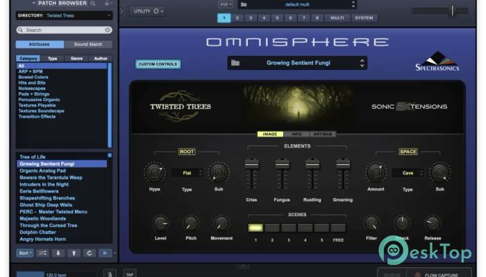Select part 5 button
Screen dimensions: 486x277
(x=277, y=18)
